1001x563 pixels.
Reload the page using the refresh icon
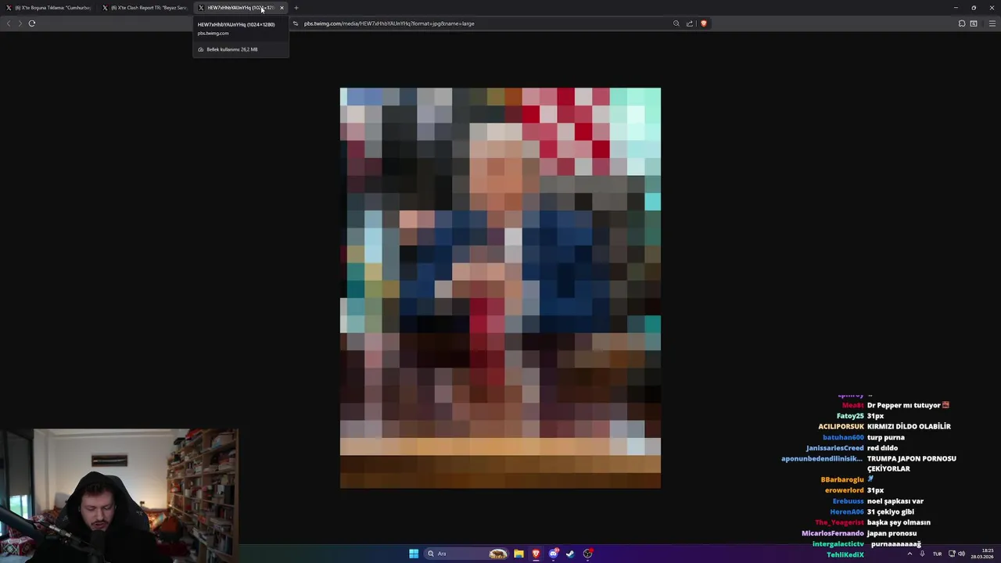(x=32, y=23)
